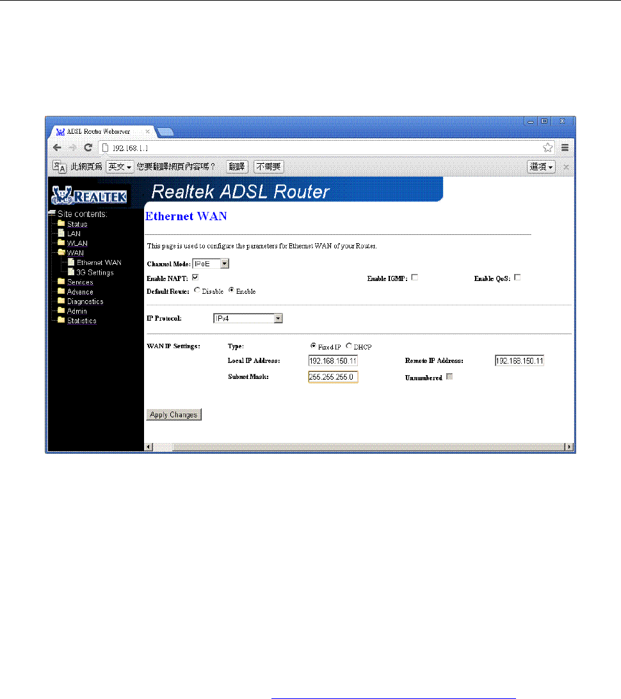The height and width of the screenshot is (699, 621).
Task: Dismiss the translation bar with its X
Action: point(566,166)
